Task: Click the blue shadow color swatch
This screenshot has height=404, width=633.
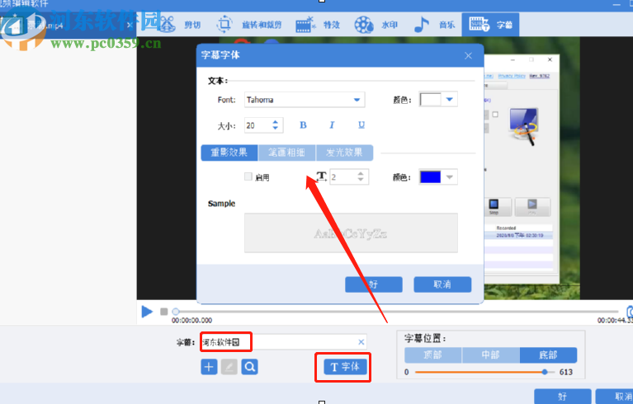Action: click(x=430, y=177)
